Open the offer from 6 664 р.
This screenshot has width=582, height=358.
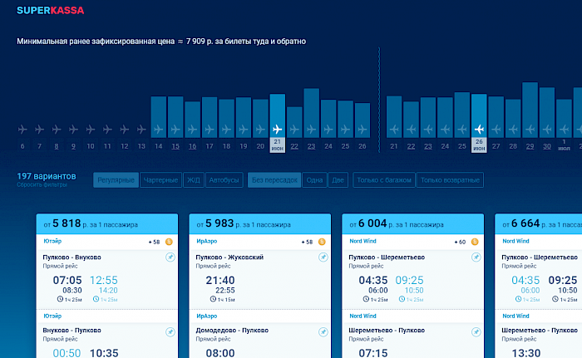(x=539, y=223)
